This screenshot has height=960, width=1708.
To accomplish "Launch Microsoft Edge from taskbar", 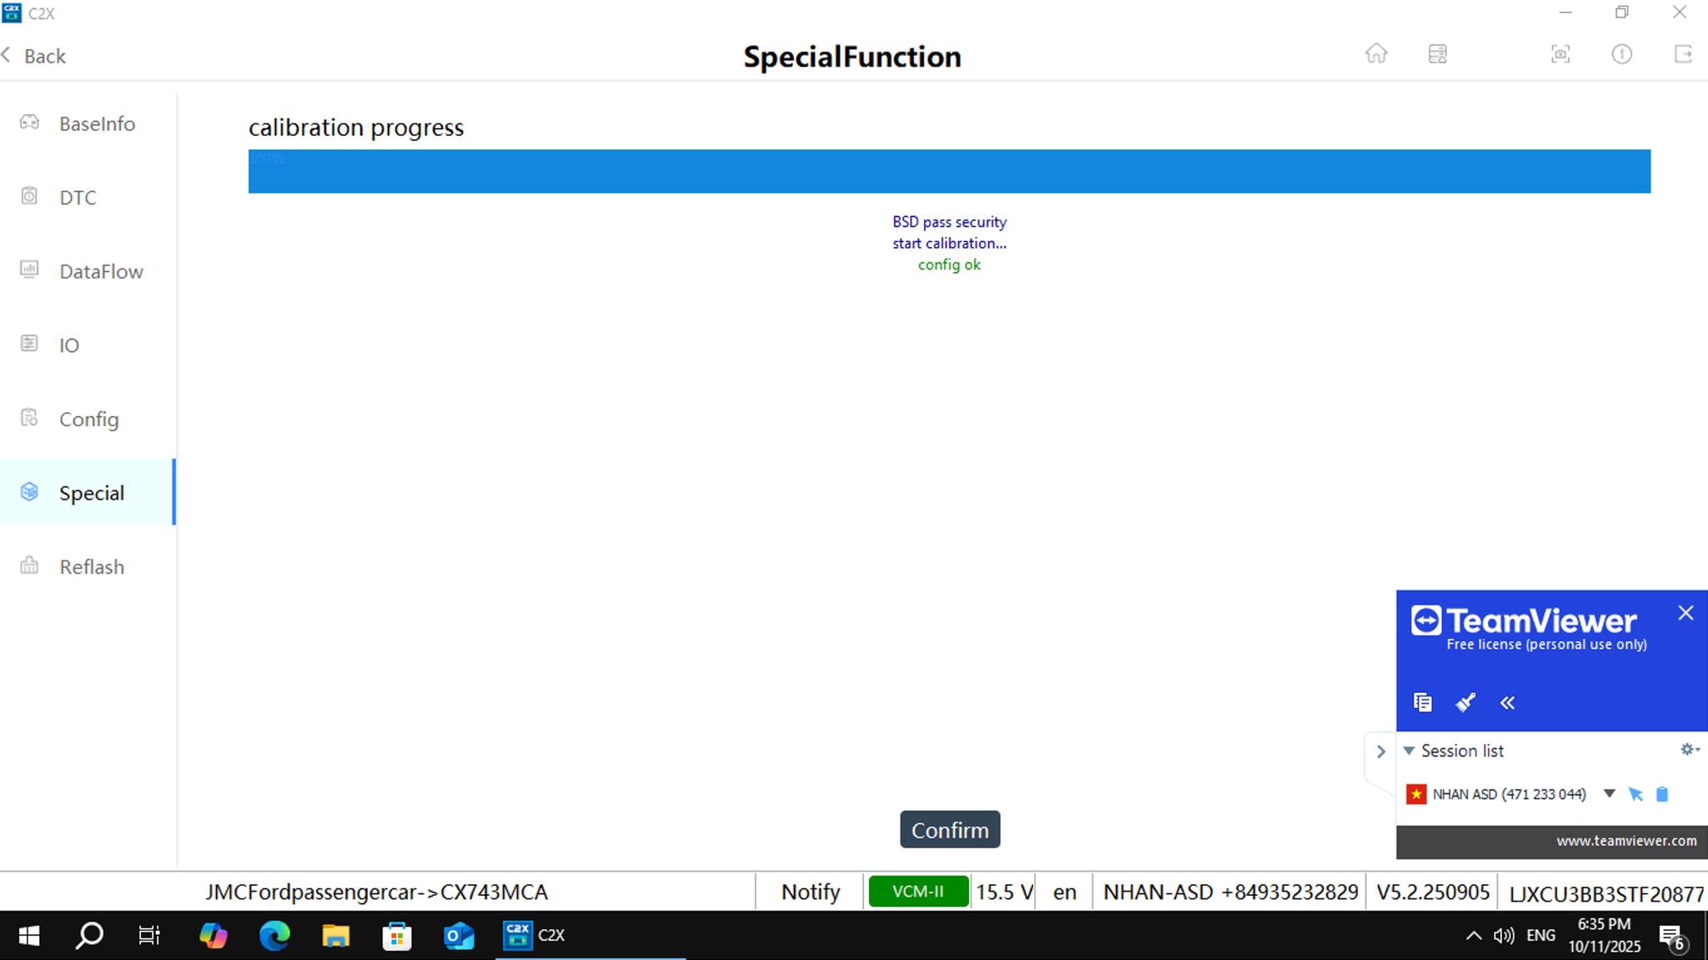I will click(274, 936).
